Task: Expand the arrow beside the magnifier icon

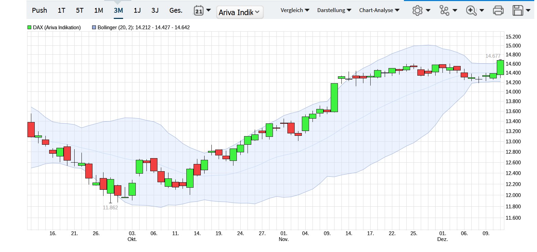Action: (482, 10)
